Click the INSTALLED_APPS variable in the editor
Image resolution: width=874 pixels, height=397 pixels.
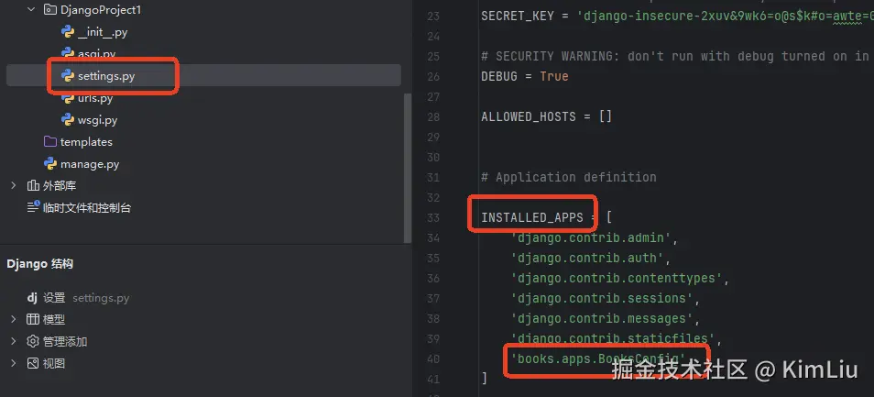pos(531,217)
